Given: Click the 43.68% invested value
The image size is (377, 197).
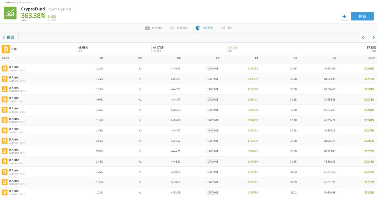Looking at the screenshot, I should pyautogui.click(x=83, y=47).
